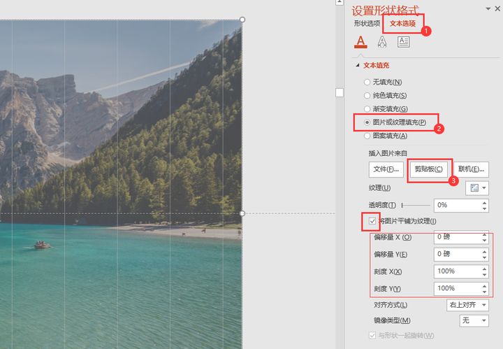Open the 镜像类型 dropdown

pos(474,320)
